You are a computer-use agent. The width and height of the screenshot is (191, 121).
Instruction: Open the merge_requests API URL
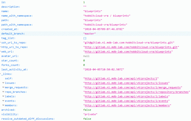[x=133, y=87]
